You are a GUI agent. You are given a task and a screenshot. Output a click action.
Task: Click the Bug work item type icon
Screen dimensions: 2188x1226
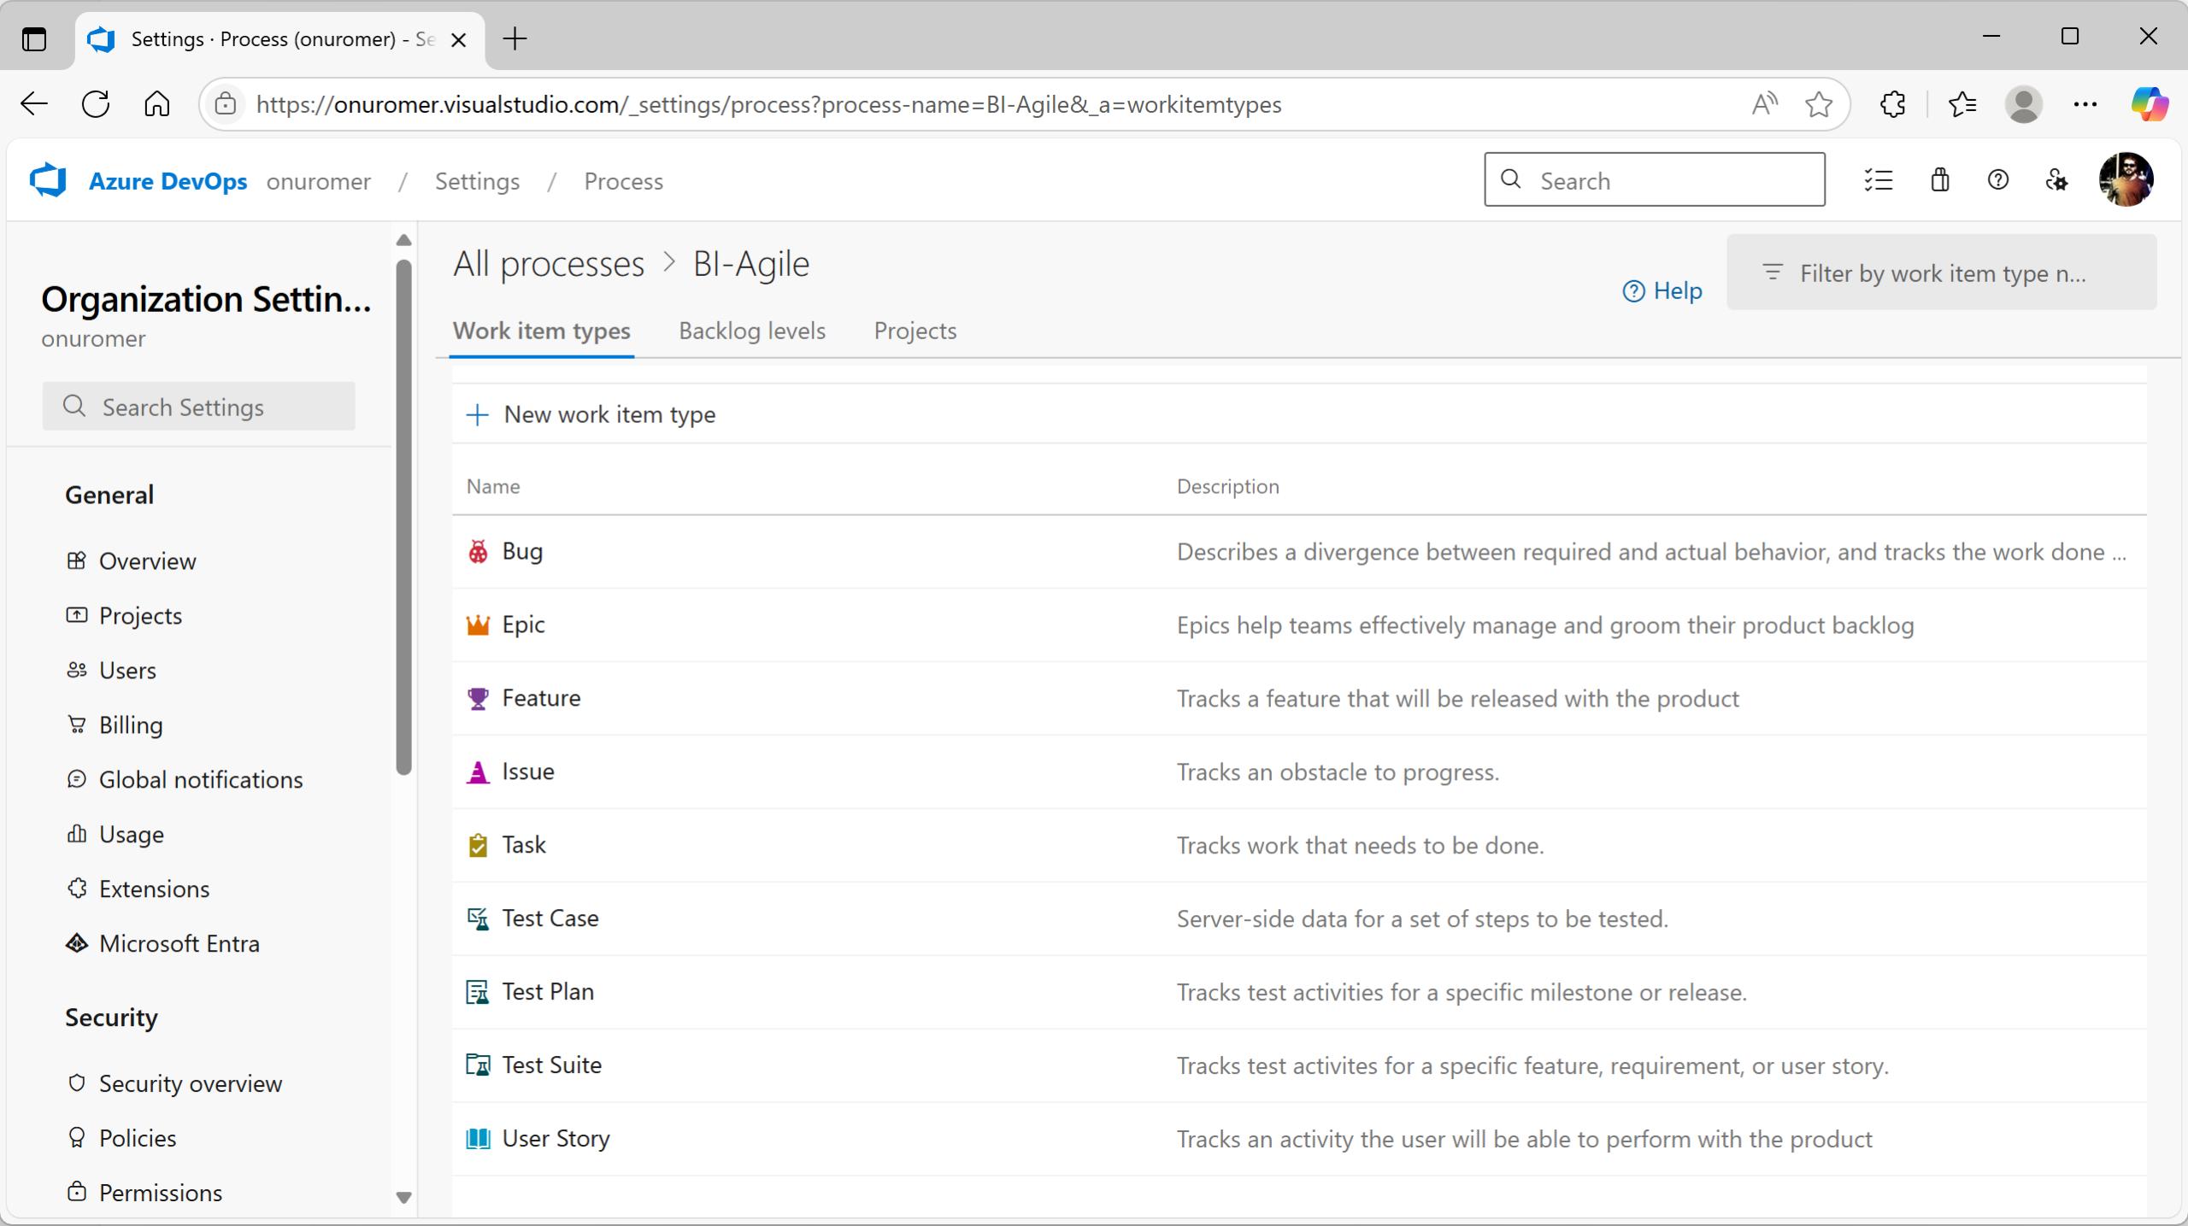coord(478,552)
